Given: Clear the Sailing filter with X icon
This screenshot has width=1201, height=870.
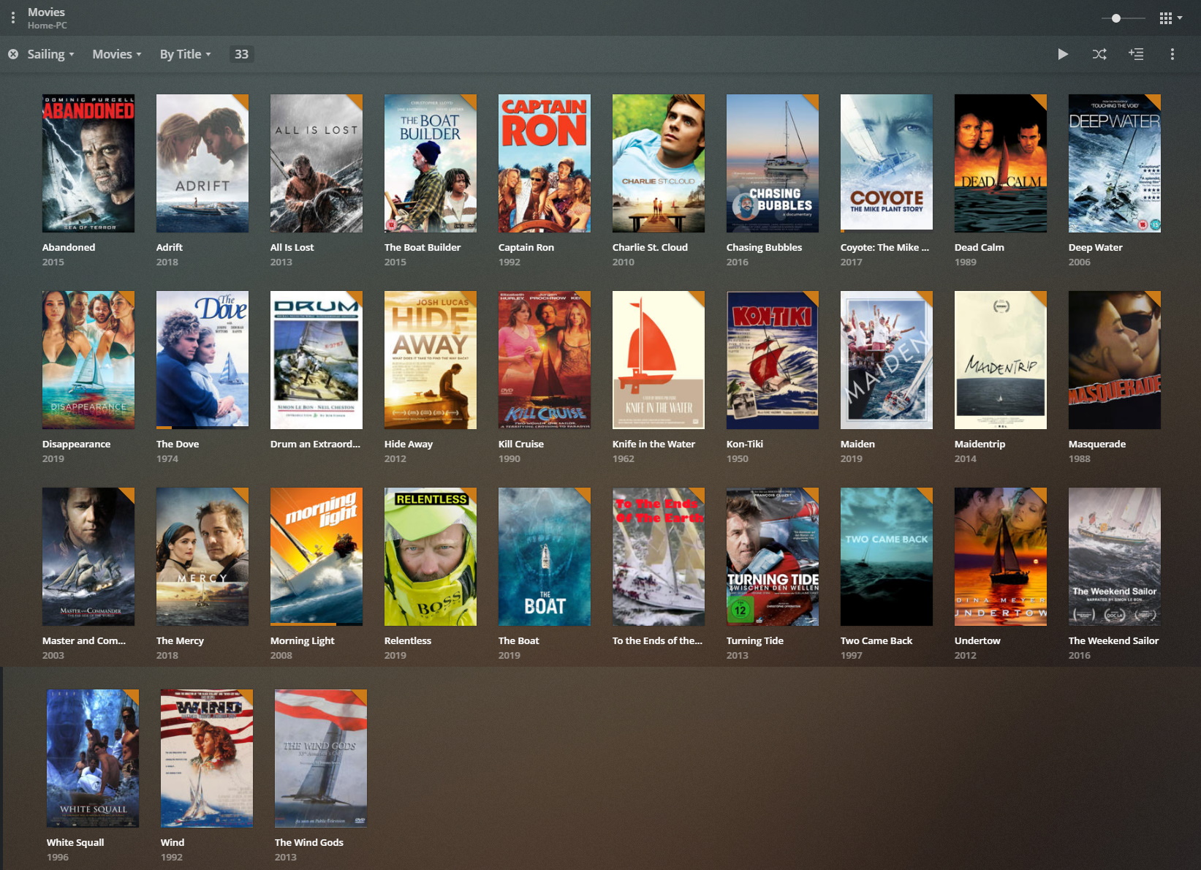Looking at the screenshot, I should tap(13, 54).
